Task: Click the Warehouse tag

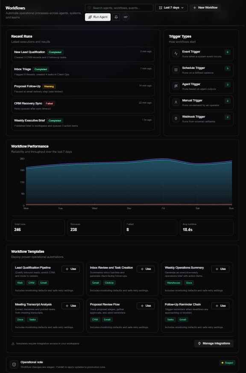Action: [173, 283]
